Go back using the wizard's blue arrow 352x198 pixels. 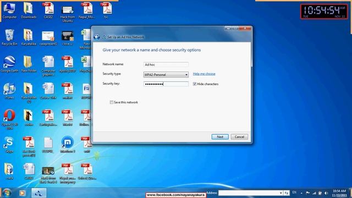pyautogui.click(x=97, y=37)
